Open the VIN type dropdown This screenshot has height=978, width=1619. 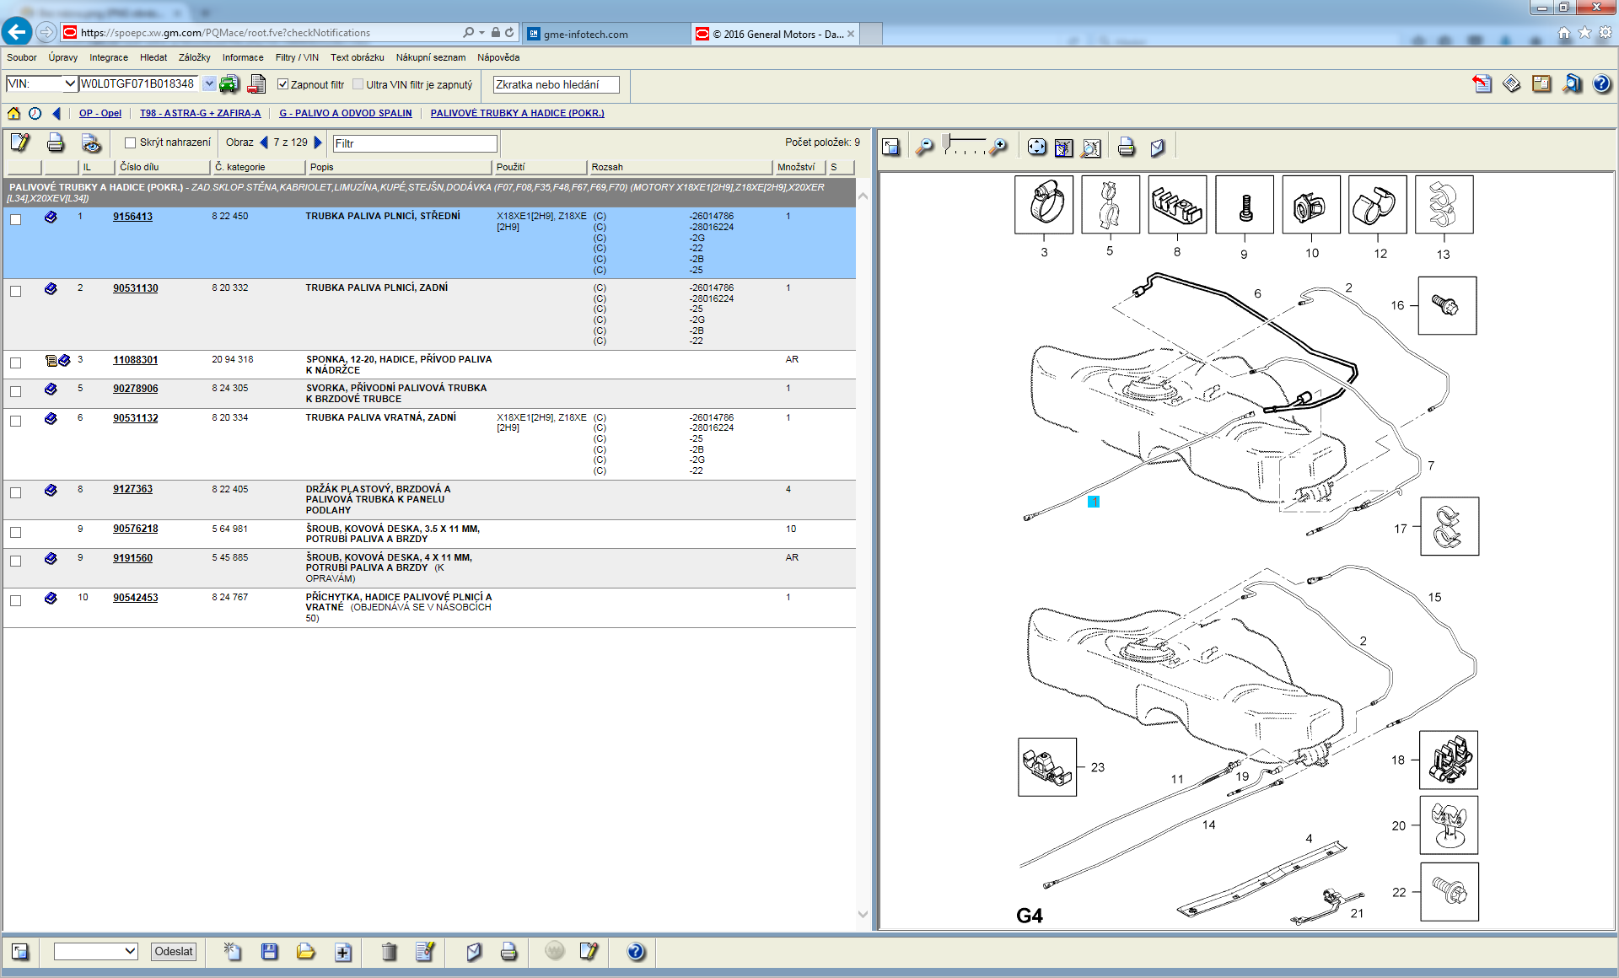[x=69, y=83]
